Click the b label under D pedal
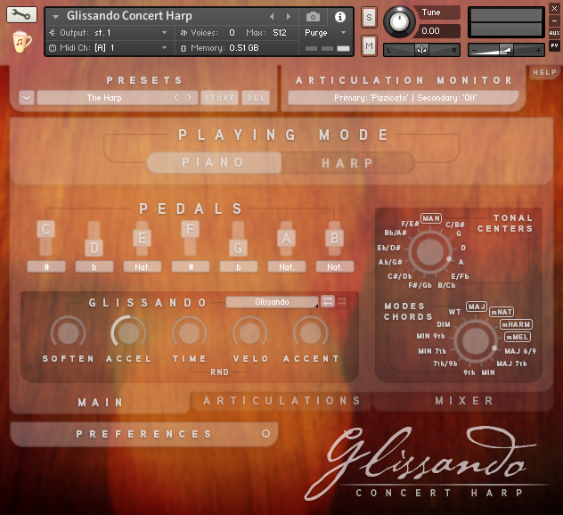 click(94, 266)
